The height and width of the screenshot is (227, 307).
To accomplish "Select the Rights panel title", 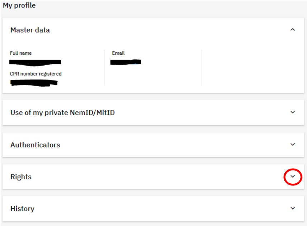I will [x=21, y=177].
